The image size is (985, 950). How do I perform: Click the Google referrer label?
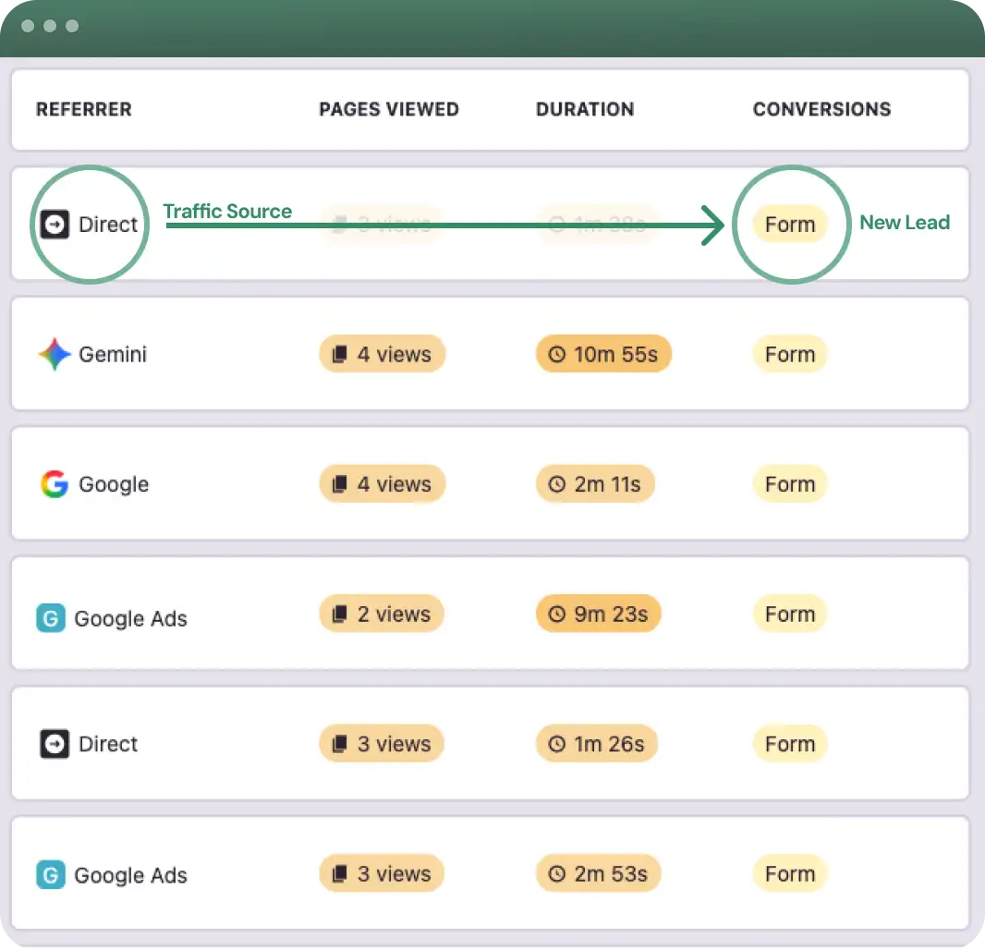pyautogui.click(x=114, y=485)
